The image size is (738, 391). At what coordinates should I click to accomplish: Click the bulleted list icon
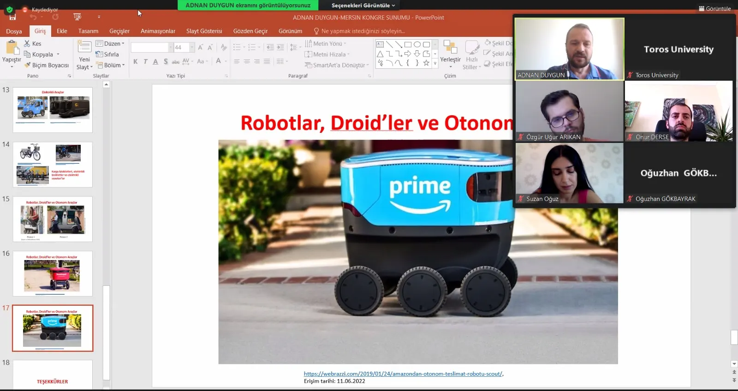point(237,47)
